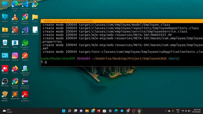Open taskbar Search
Image resolution: width=203 pixels, height=114 pixels.
tap(69, 111)
